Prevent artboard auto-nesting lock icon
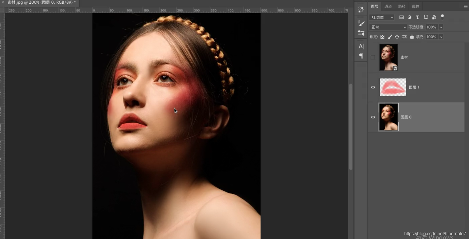The height and width of the screenshot is (239, 469). click(x=404, y=37)
